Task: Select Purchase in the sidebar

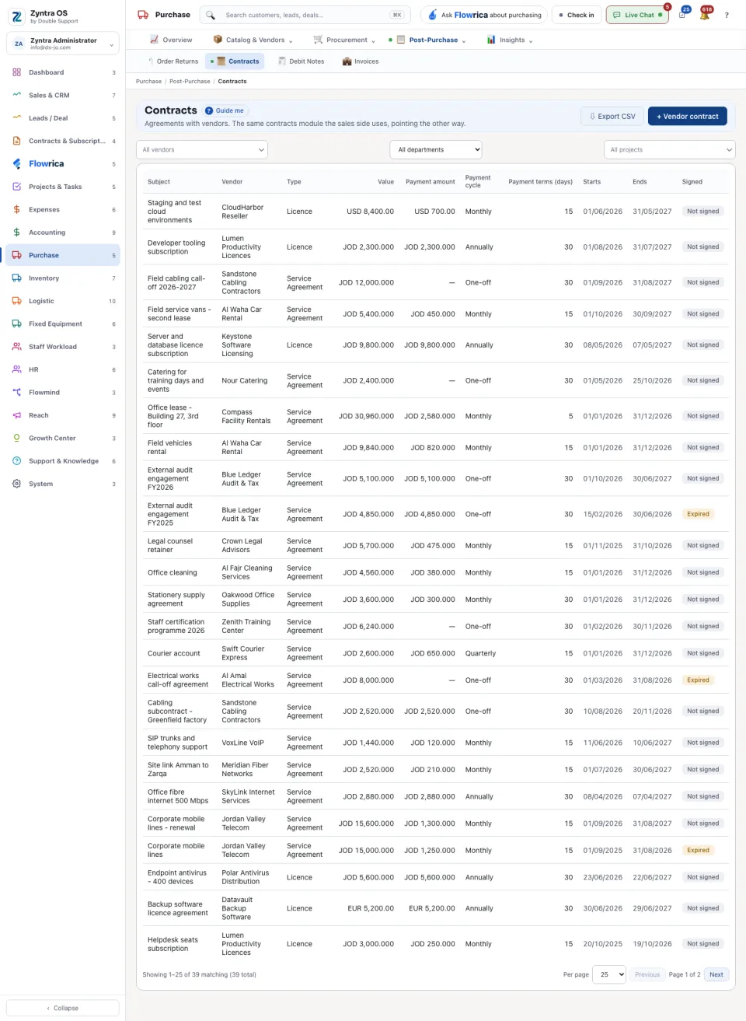Action: [x=63, y=255]
